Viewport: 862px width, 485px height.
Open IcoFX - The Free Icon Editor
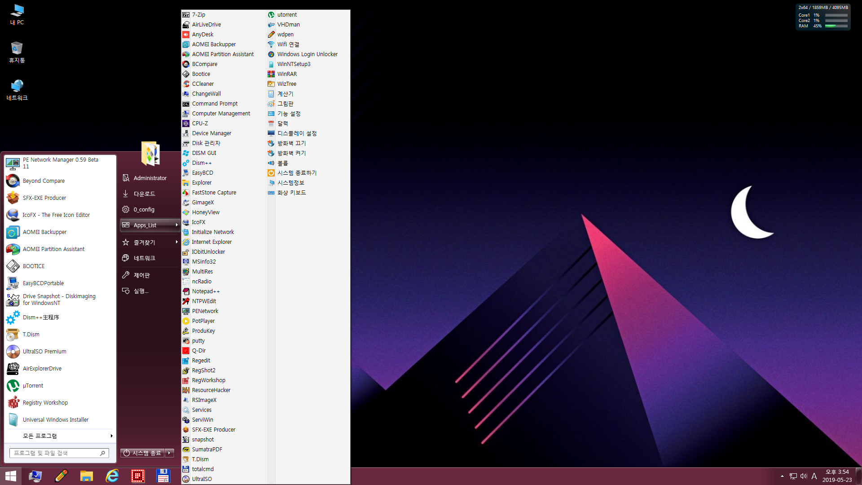(x=60, y=215)
